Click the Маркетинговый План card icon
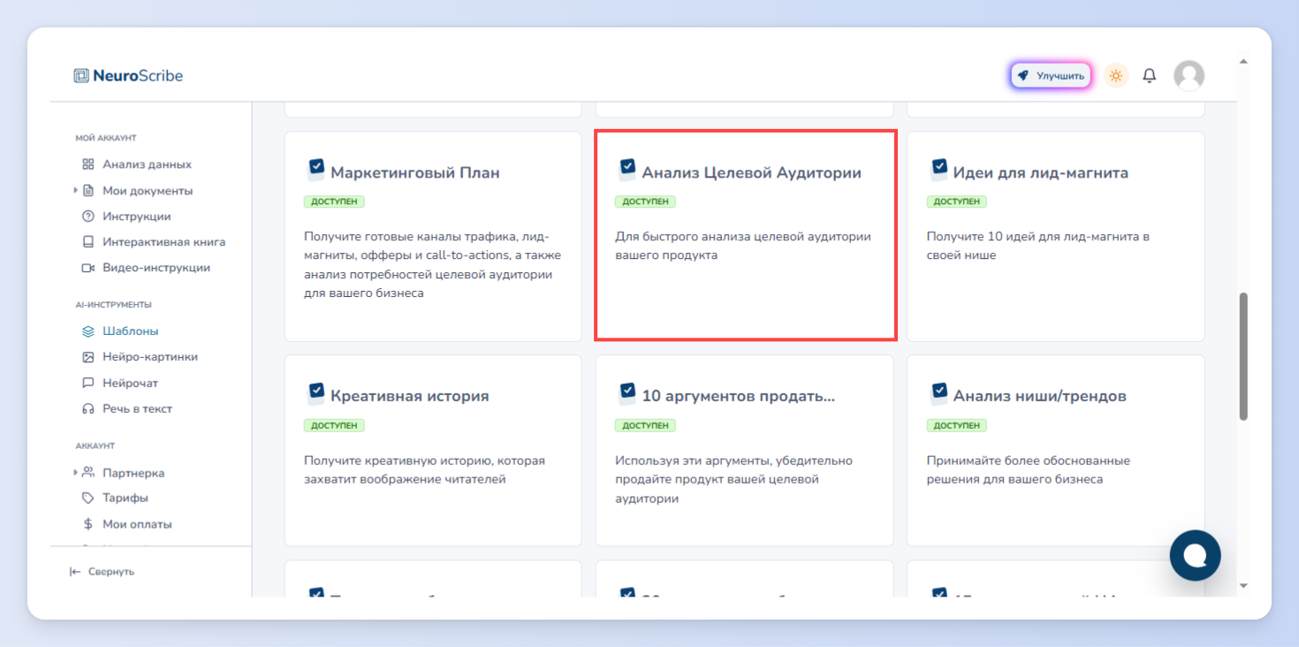This screenshot has width=1299, height=647. 315,170
